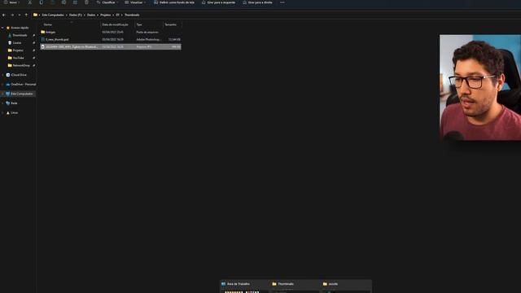Open YouTube folder in the sidebar

pyautogui.click(x=18, y=58)
